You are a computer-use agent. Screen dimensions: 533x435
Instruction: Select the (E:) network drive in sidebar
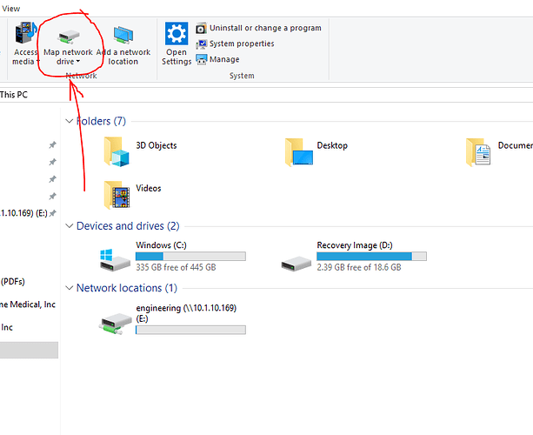point(23,213)
